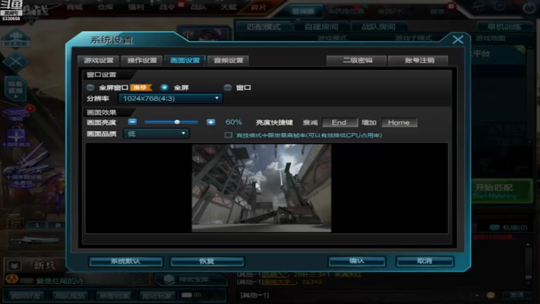Confirm settings with 确认 button
The image size is (540, 304).
(x=356, y=261)
